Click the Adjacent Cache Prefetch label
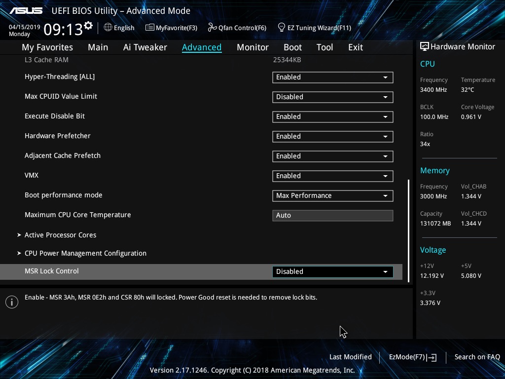 tap(63, 155)
